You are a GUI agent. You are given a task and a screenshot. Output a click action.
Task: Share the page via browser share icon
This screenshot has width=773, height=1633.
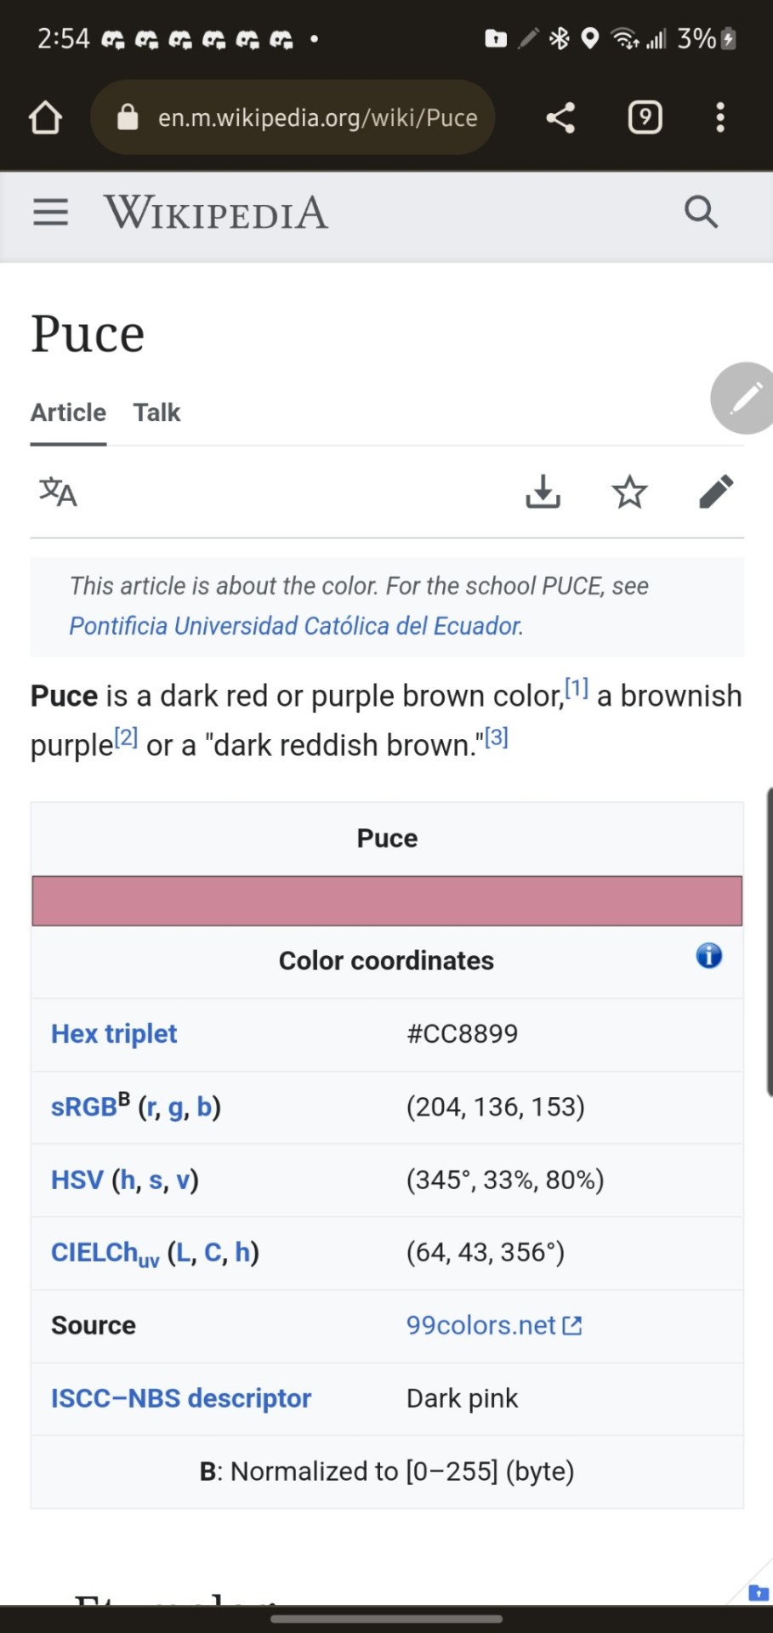coord(560,117)
